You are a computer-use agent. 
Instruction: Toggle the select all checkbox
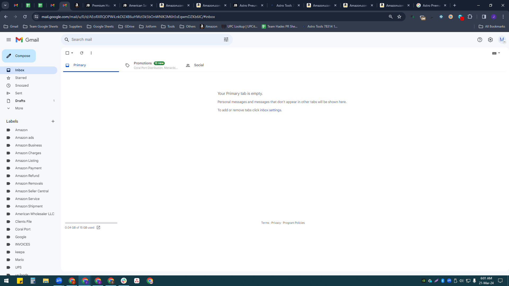[x=67, y=53]
